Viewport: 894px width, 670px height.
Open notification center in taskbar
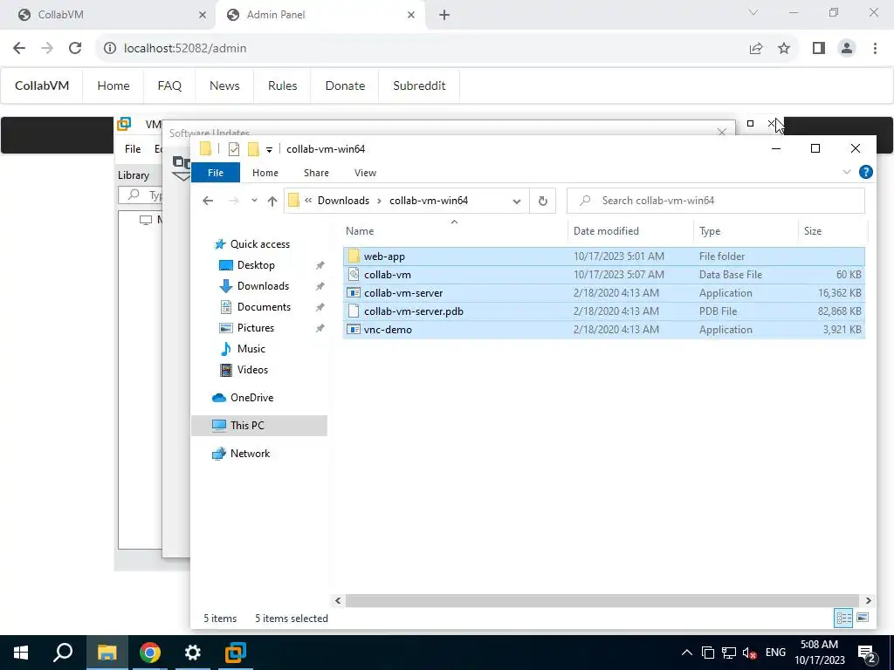point(867,653)
